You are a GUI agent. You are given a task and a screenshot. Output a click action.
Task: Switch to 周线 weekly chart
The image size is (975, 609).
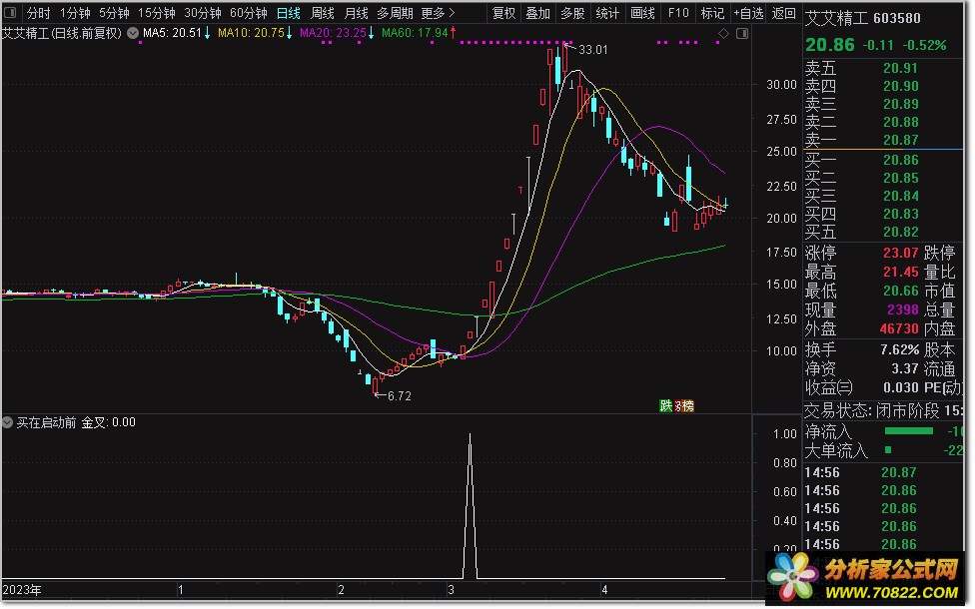pos(322,13)
